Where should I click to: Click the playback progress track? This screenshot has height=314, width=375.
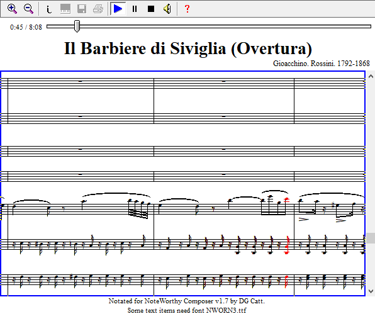click(x=209, y=26)
